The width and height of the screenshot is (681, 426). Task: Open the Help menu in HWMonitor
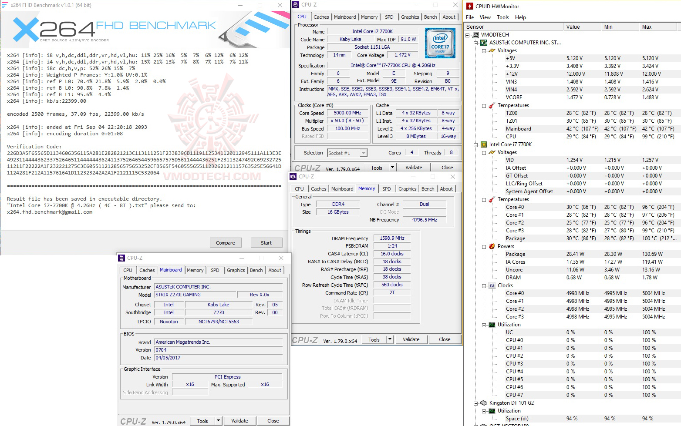pyautogui.click(x=520, y=17)
